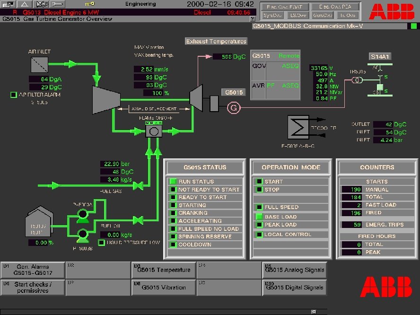
Task: Toggle the LIQUID PRESSURE LOW indicator
Action: click(102, 242)
